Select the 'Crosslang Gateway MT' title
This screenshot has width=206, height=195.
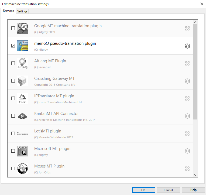click(x=54, y=78)
